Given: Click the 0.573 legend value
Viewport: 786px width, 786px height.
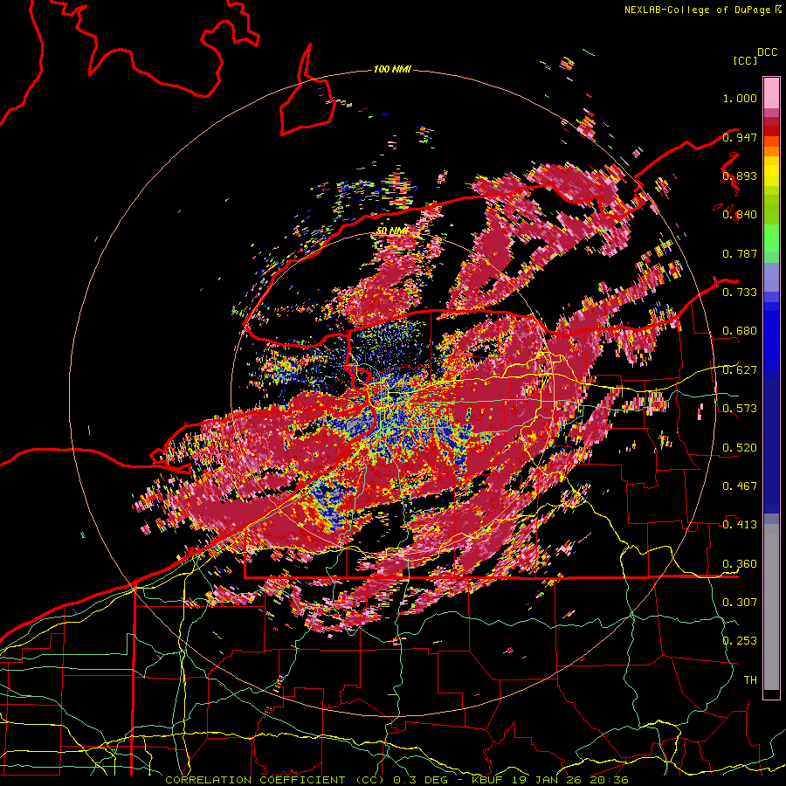Looking at the screenshot, I should (740, 409).
